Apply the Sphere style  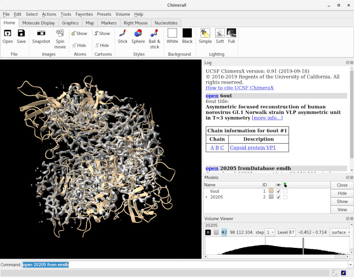[x=138, y=33]
